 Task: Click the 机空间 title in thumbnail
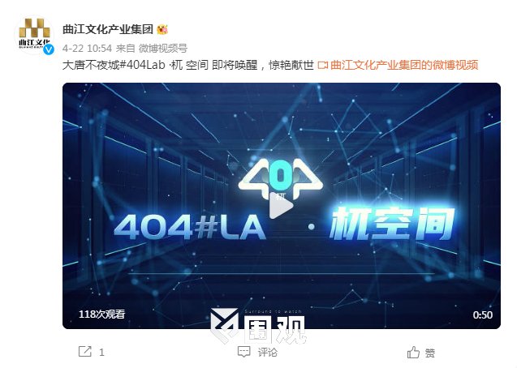(x=392, y=224)
